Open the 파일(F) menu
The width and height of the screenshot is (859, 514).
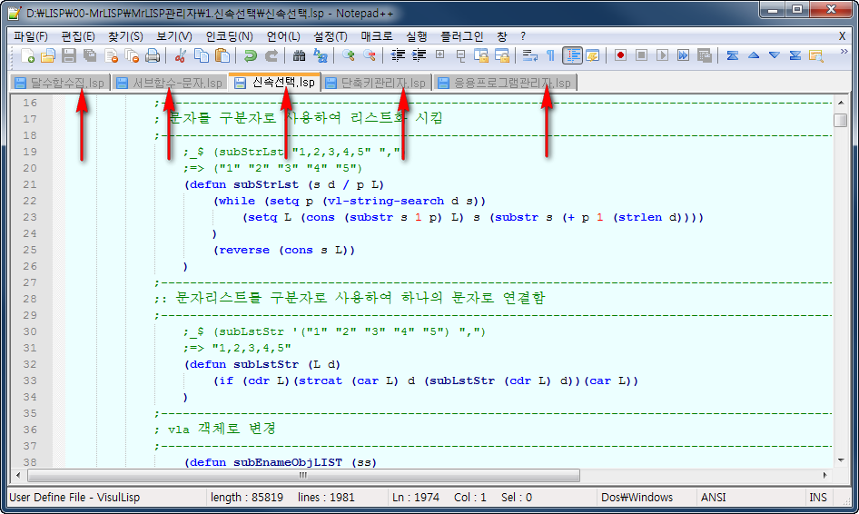coord(31,35)
